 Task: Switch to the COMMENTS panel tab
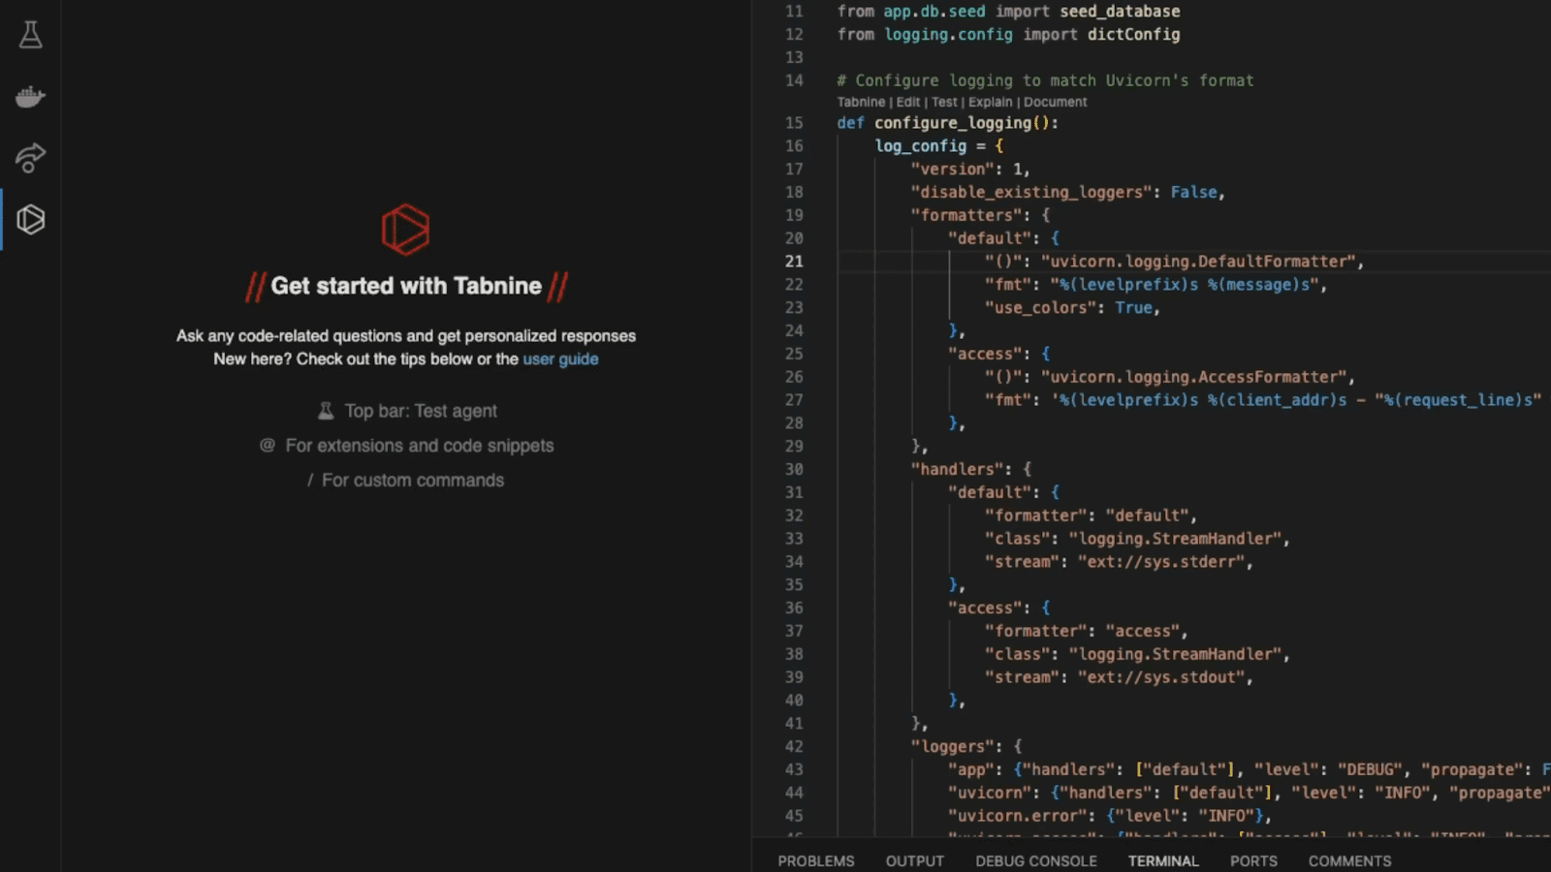click(x=1349, y=861)
